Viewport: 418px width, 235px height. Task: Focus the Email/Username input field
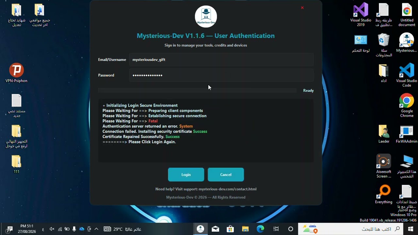pos(221,60)
